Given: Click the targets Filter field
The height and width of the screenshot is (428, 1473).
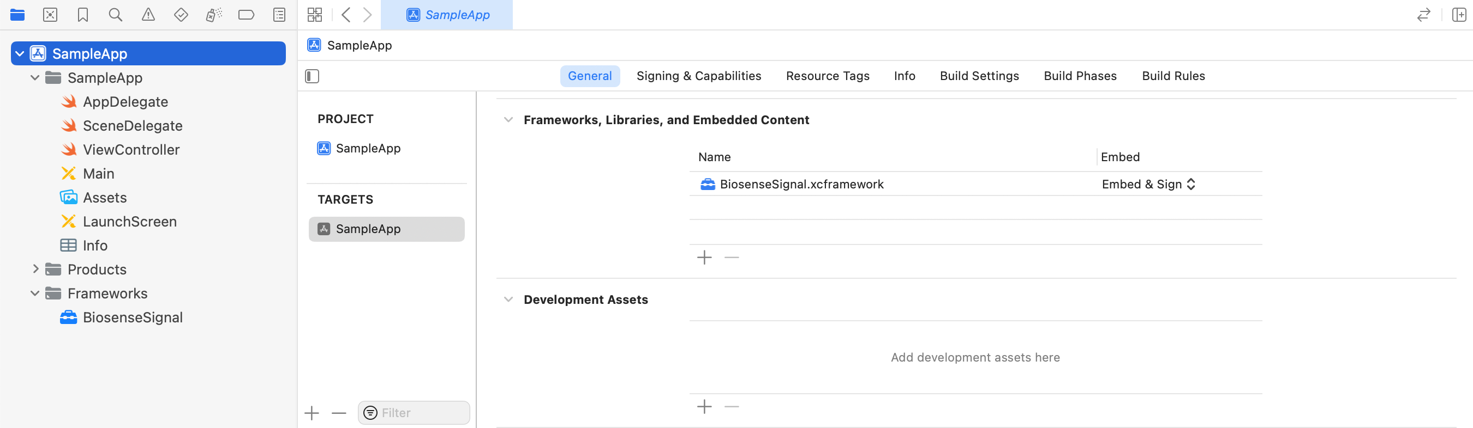Looking at the screenshot, I should click(414, 413).
